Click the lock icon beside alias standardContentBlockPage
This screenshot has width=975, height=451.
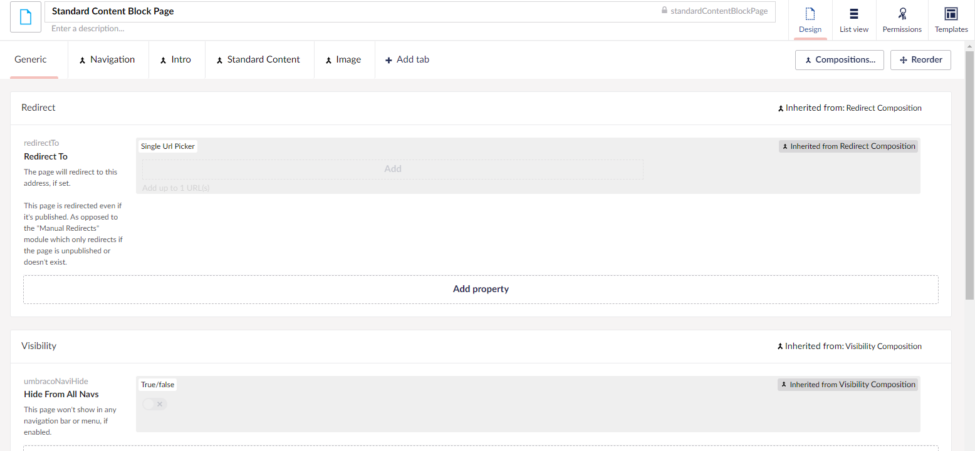pos(665,11)
